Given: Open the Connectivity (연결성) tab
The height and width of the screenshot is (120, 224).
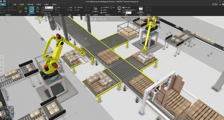Looking at the screenshot, I should tap(54, 4).
